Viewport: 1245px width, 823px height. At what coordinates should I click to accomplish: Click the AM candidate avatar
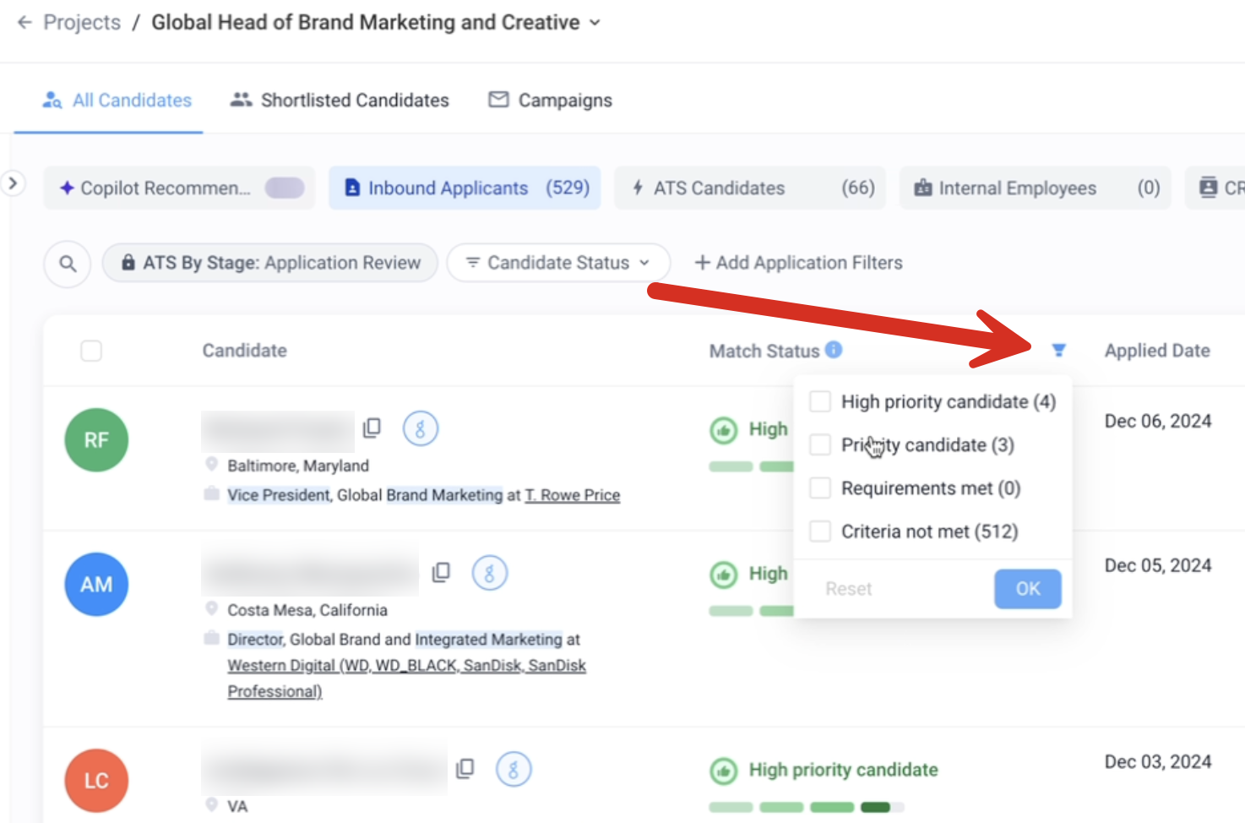(96, 585)
